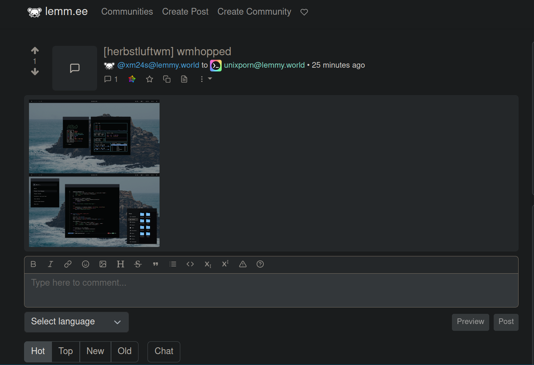Screen dimensions: 534x365
Task: Toggle bold formatting in the comment editor
Action: [x=33, y=264]
